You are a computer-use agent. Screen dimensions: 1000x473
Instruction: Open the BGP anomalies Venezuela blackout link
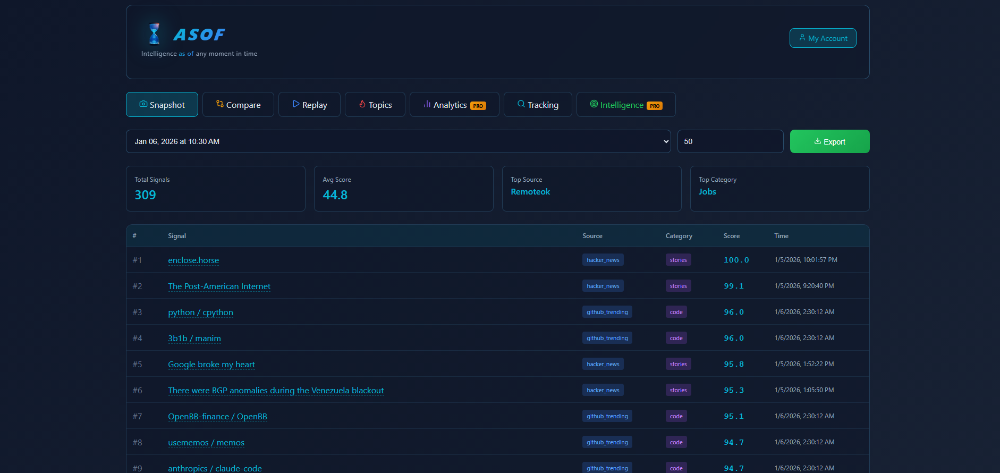click(276, 391)
